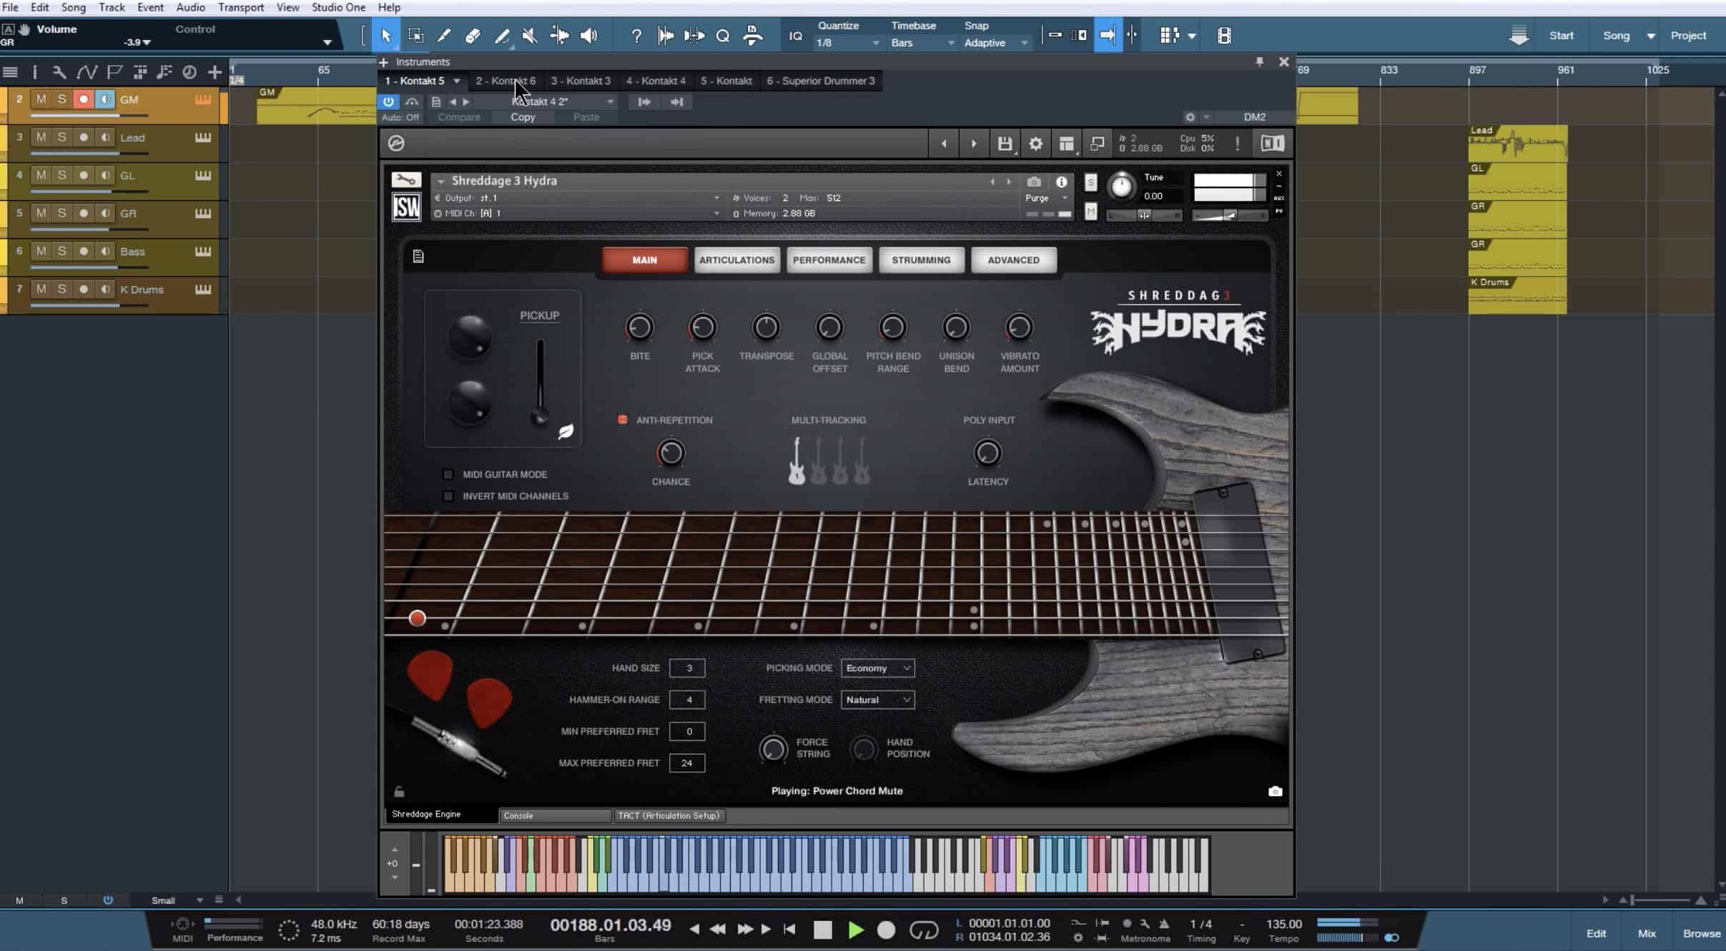Open Snap Adaptive dropdown

click(995, 43)
